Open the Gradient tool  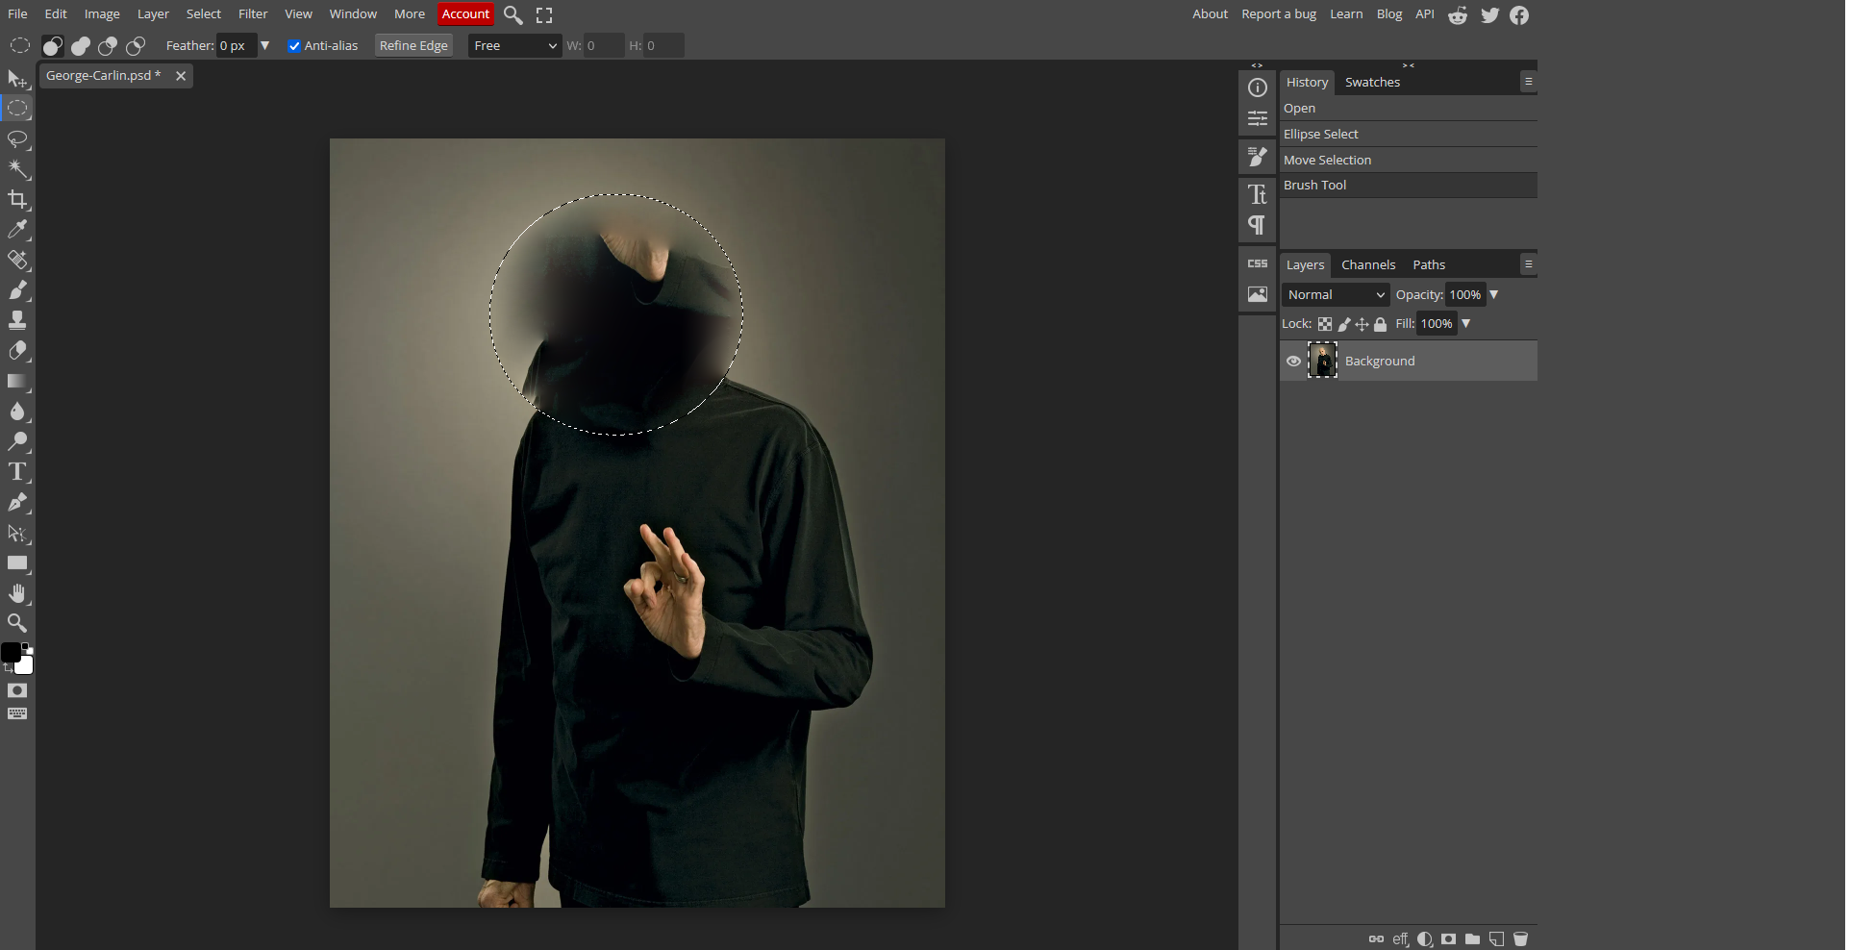pyautogui.click(x=18, y=382)
